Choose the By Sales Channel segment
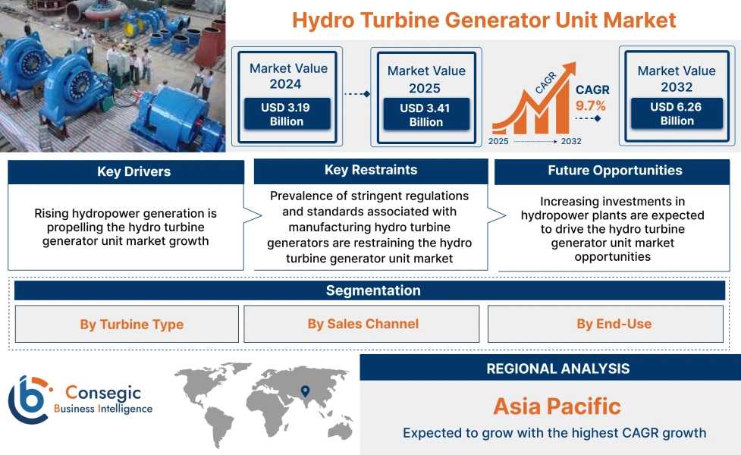741x455 pixels. (x=361, y=324)
